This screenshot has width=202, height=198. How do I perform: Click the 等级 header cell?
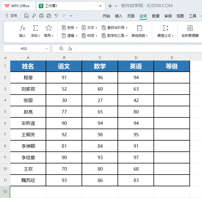172,66
